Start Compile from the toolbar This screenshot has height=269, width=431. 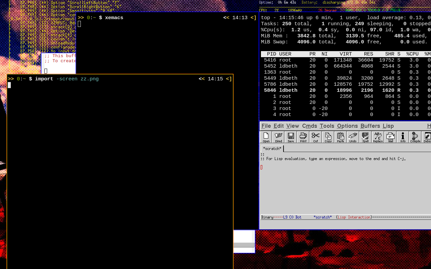(x=415, y=137)
